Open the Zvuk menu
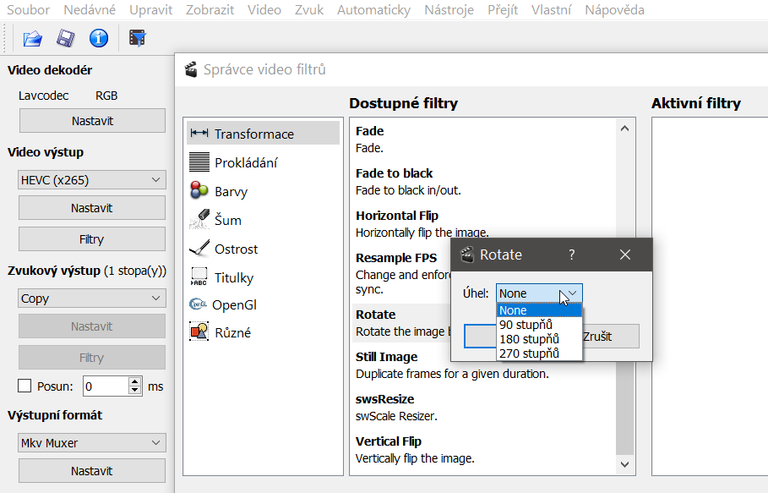 [309, 10]
